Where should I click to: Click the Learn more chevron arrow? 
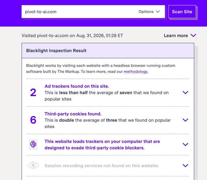pyautogui.click(x=193, y=35)
